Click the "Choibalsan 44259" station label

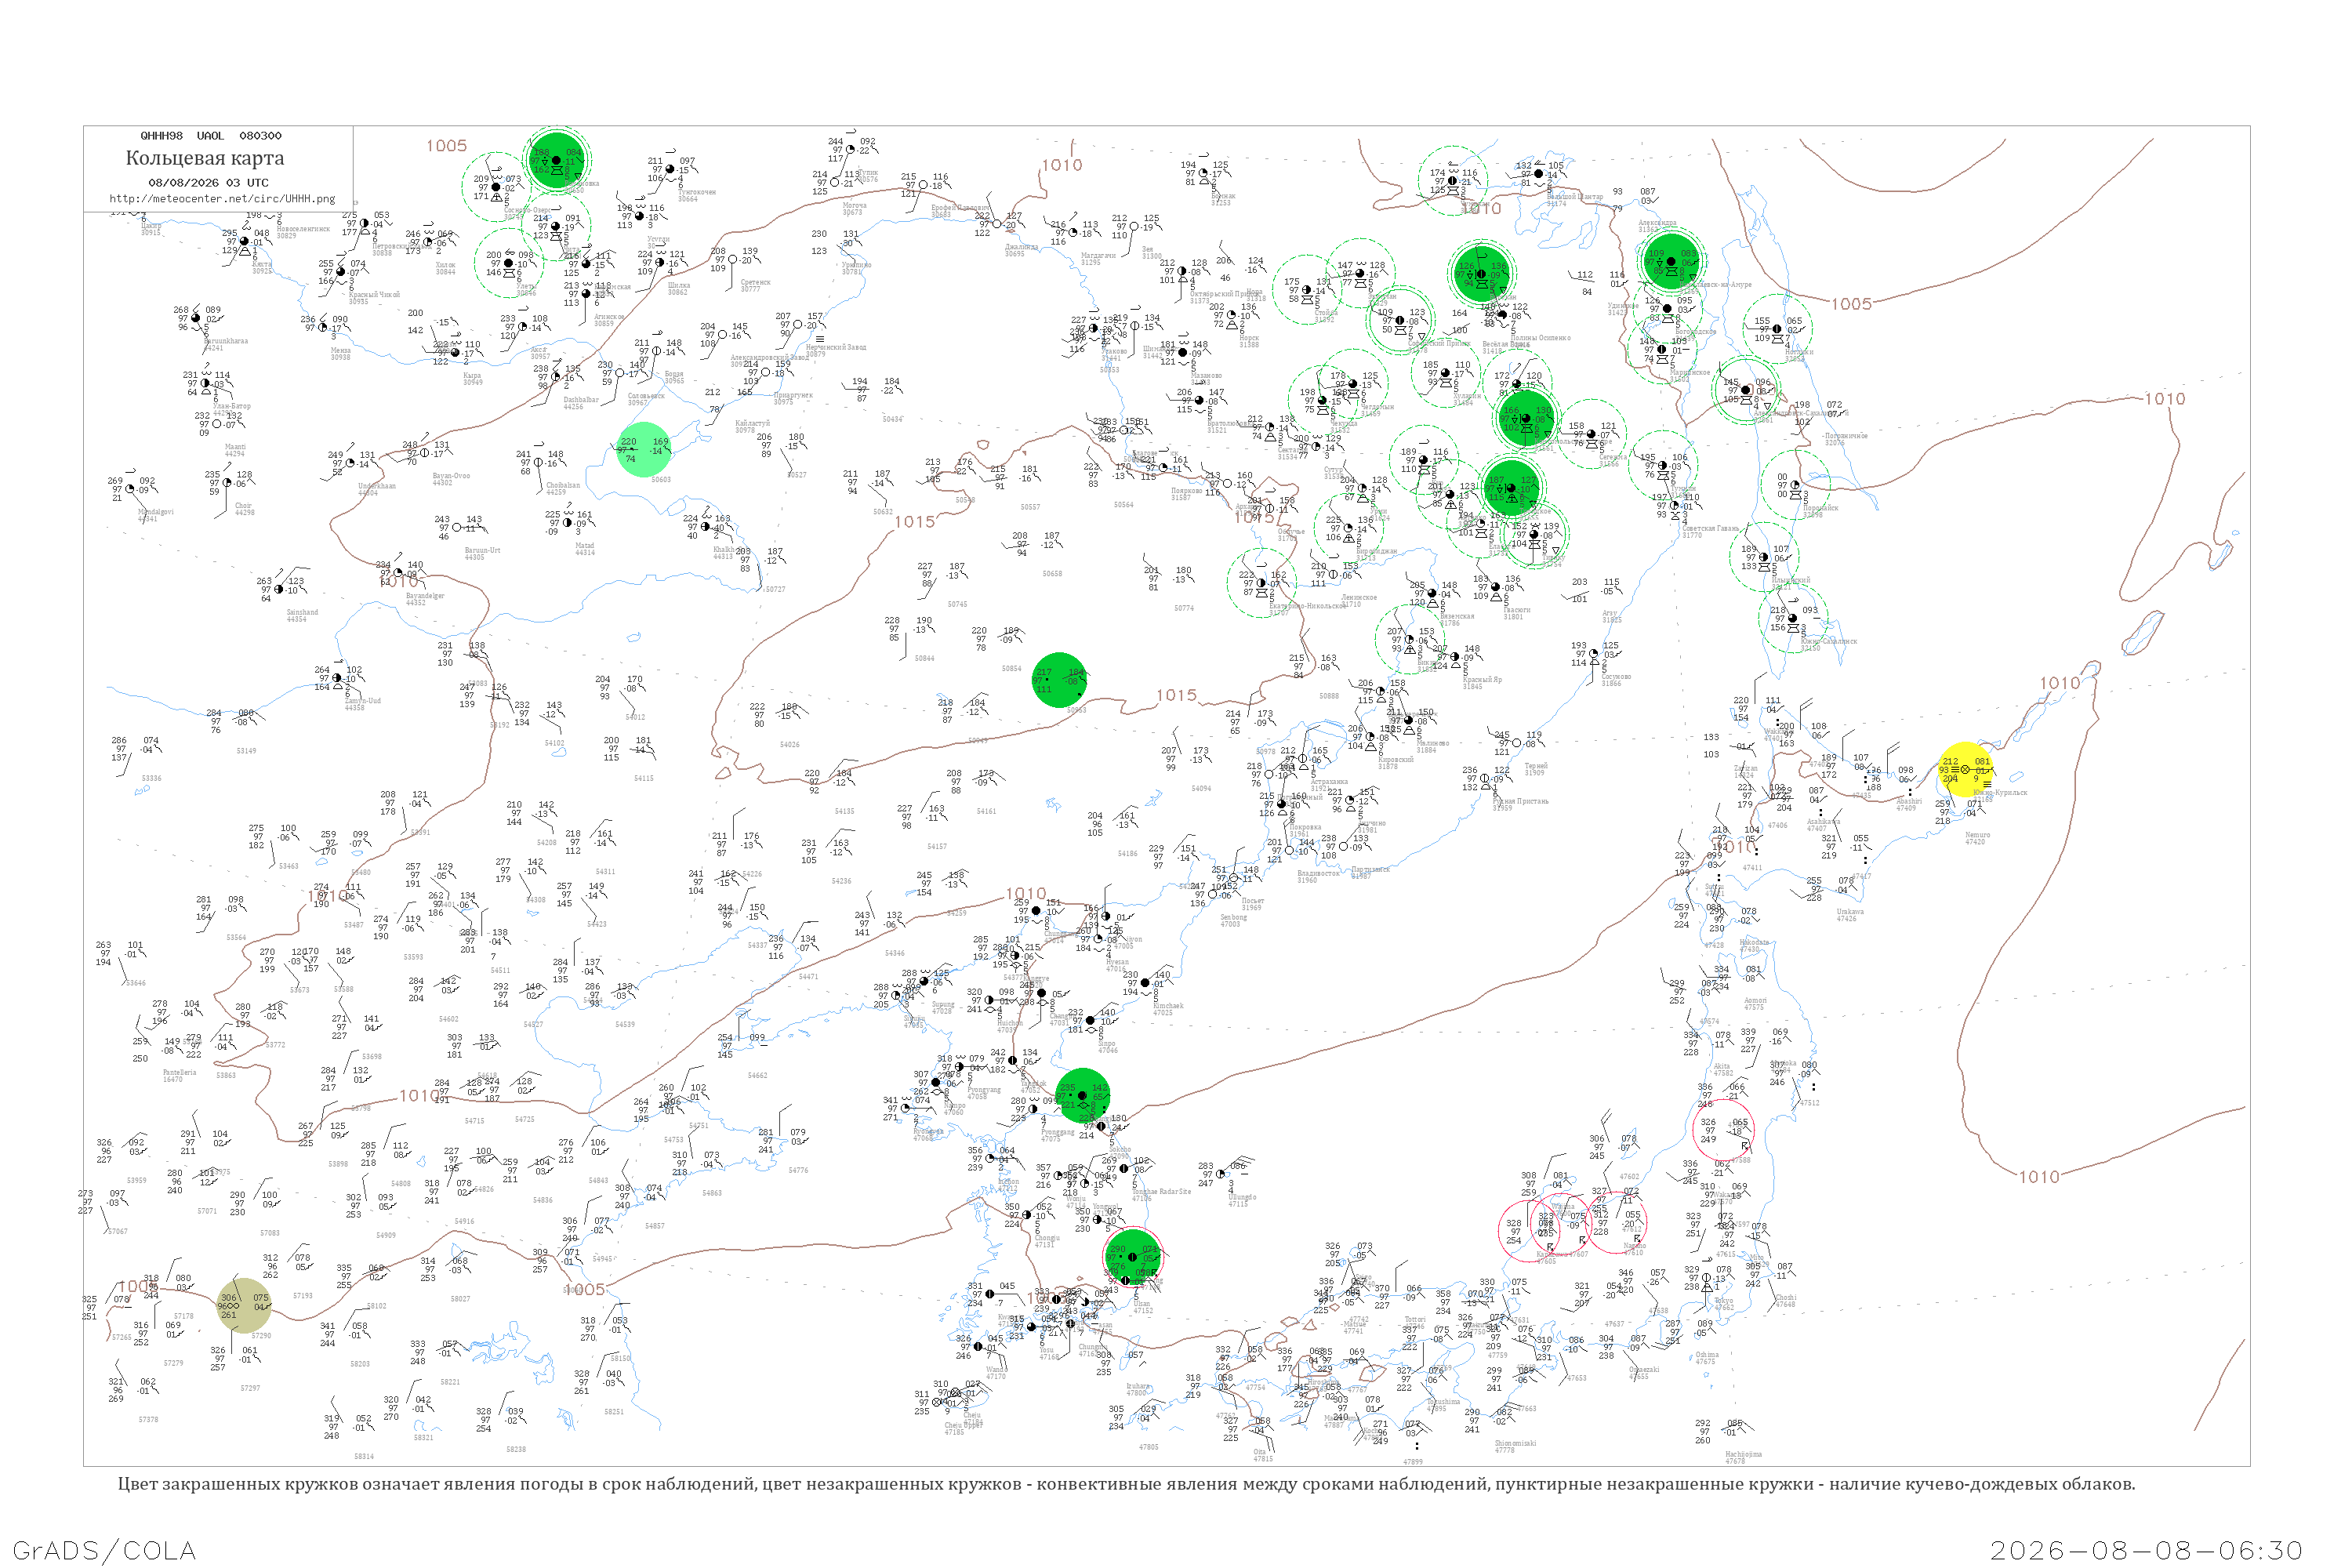coord(563,488)
